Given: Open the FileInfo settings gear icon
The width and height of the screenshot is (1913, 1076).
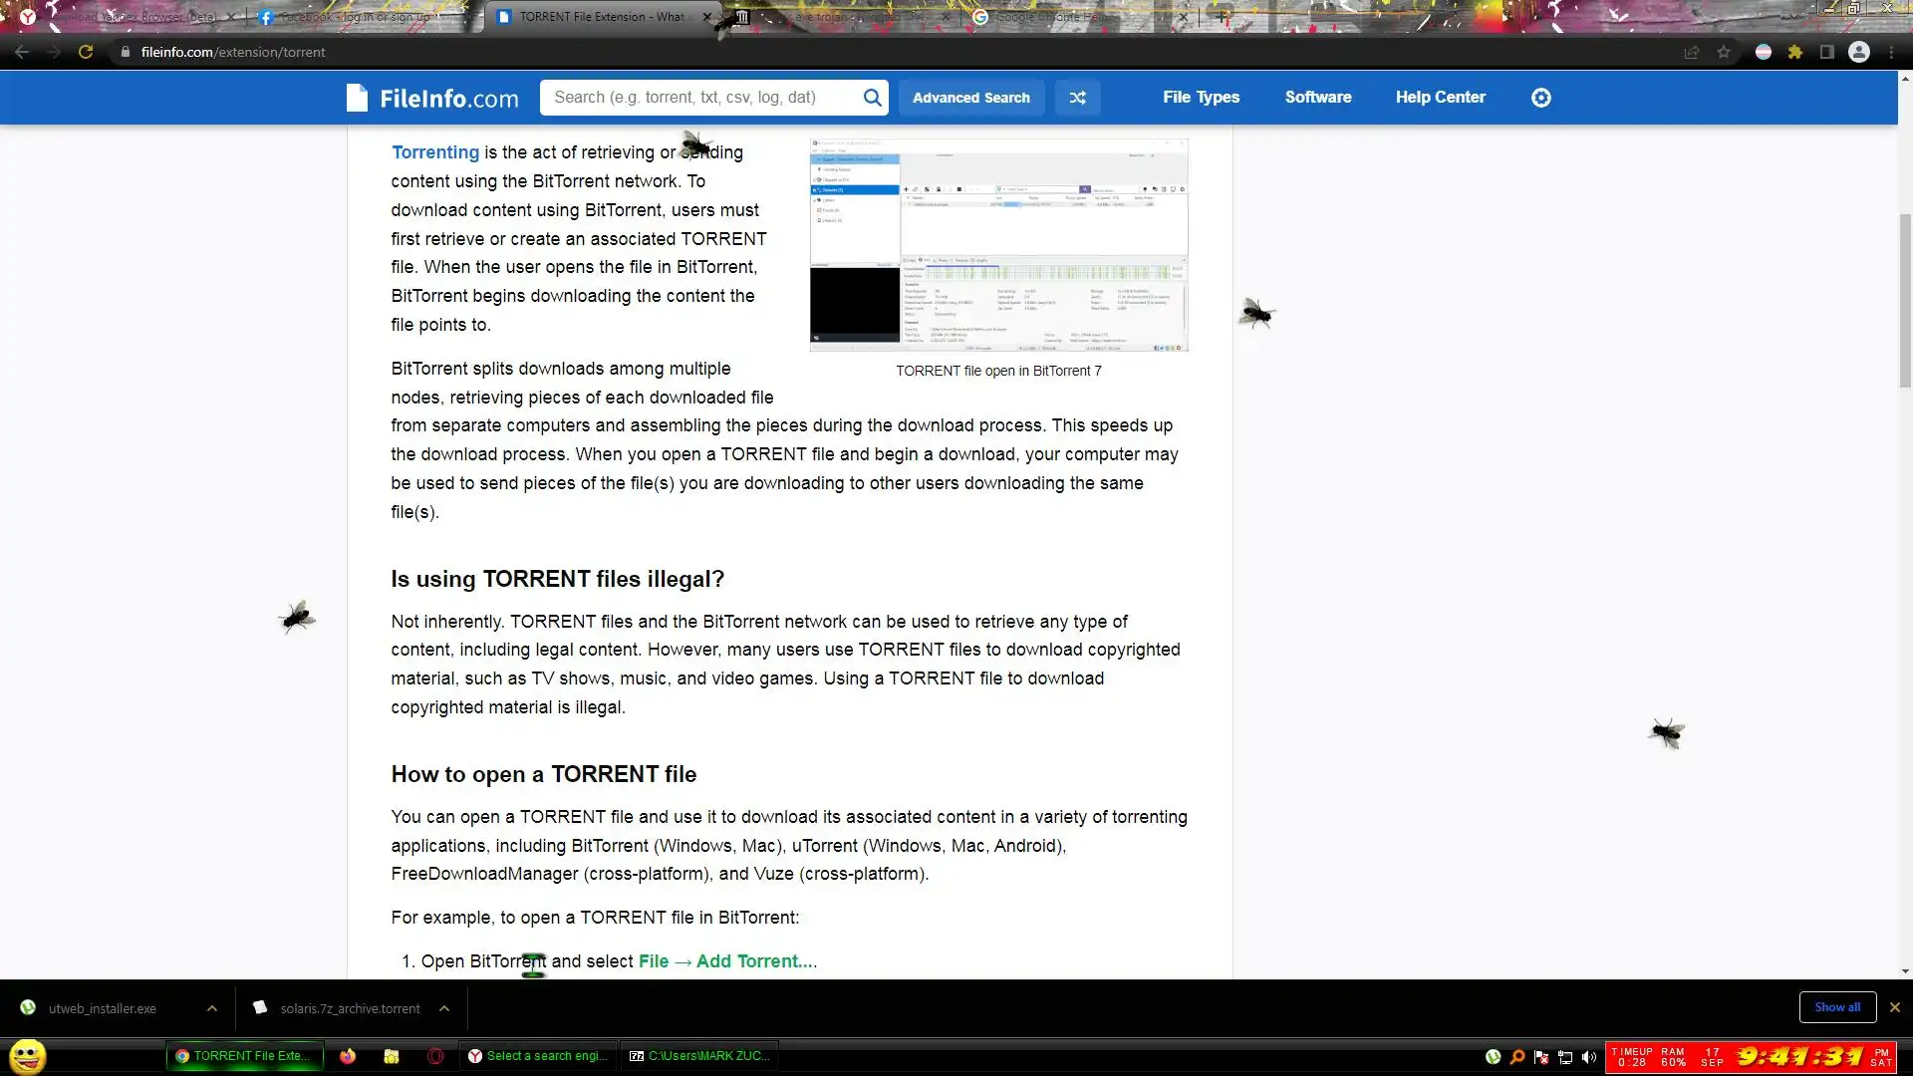Looking at the screenshot, I should (1540, 98).
